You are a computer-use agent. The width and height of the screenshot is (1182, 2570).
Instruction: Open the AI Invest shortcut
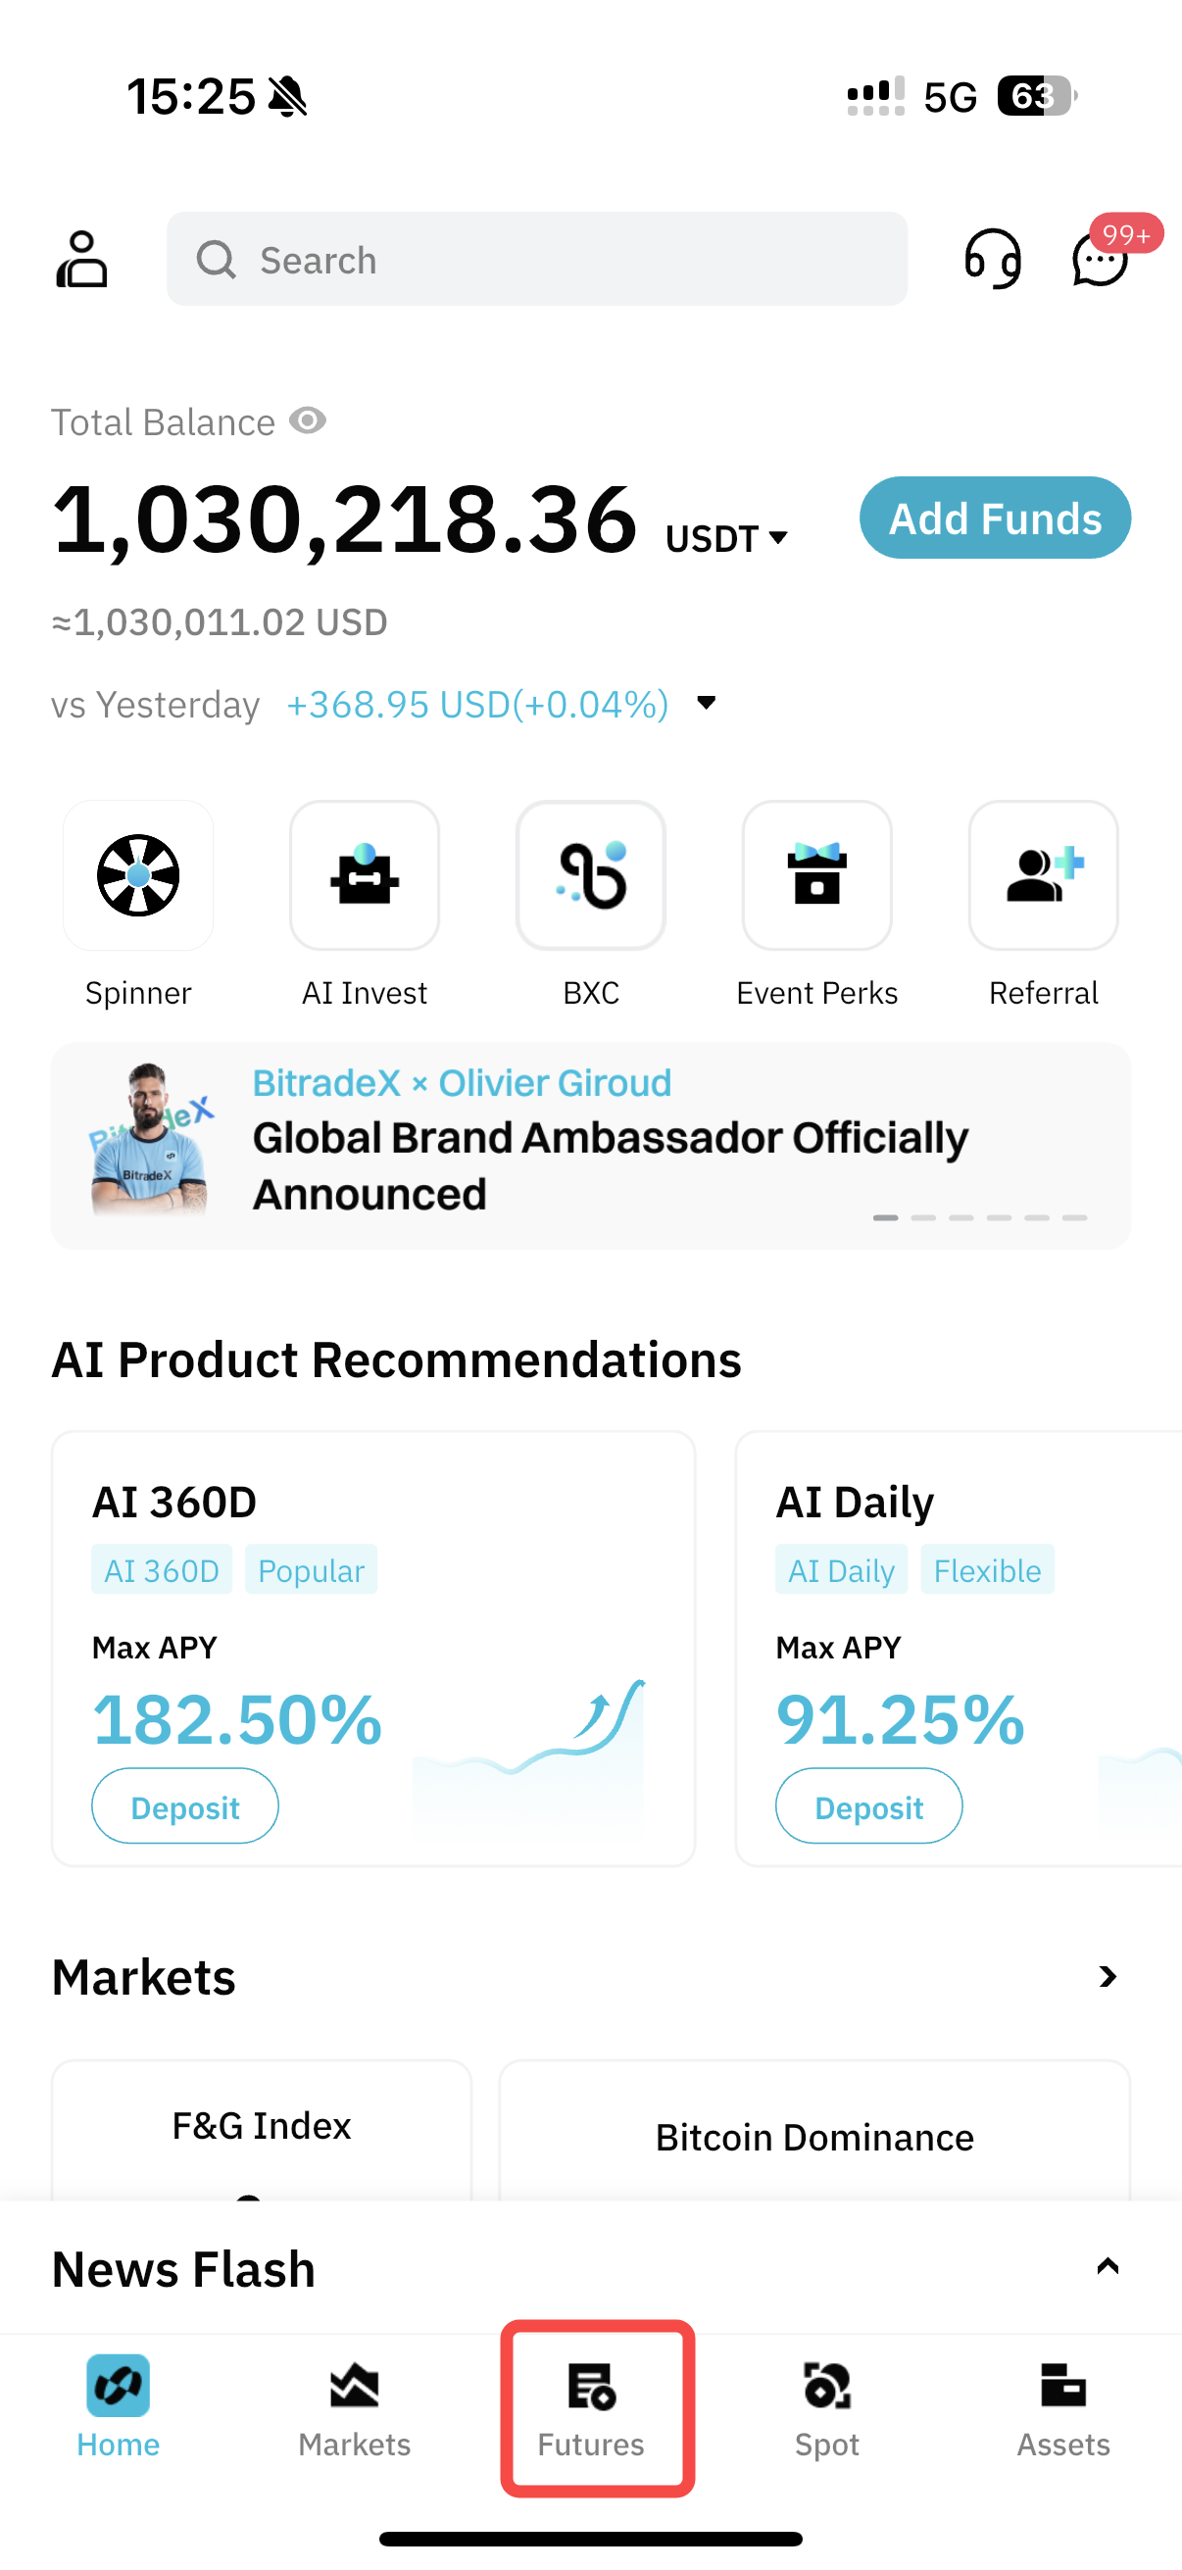coord(365,875)
